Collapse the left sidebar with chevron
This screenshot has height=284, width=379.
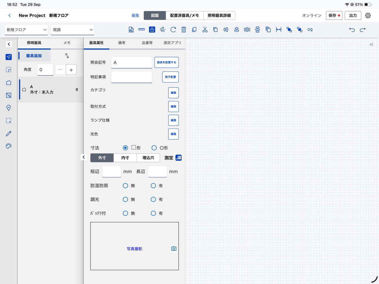(x=9, y=44)
